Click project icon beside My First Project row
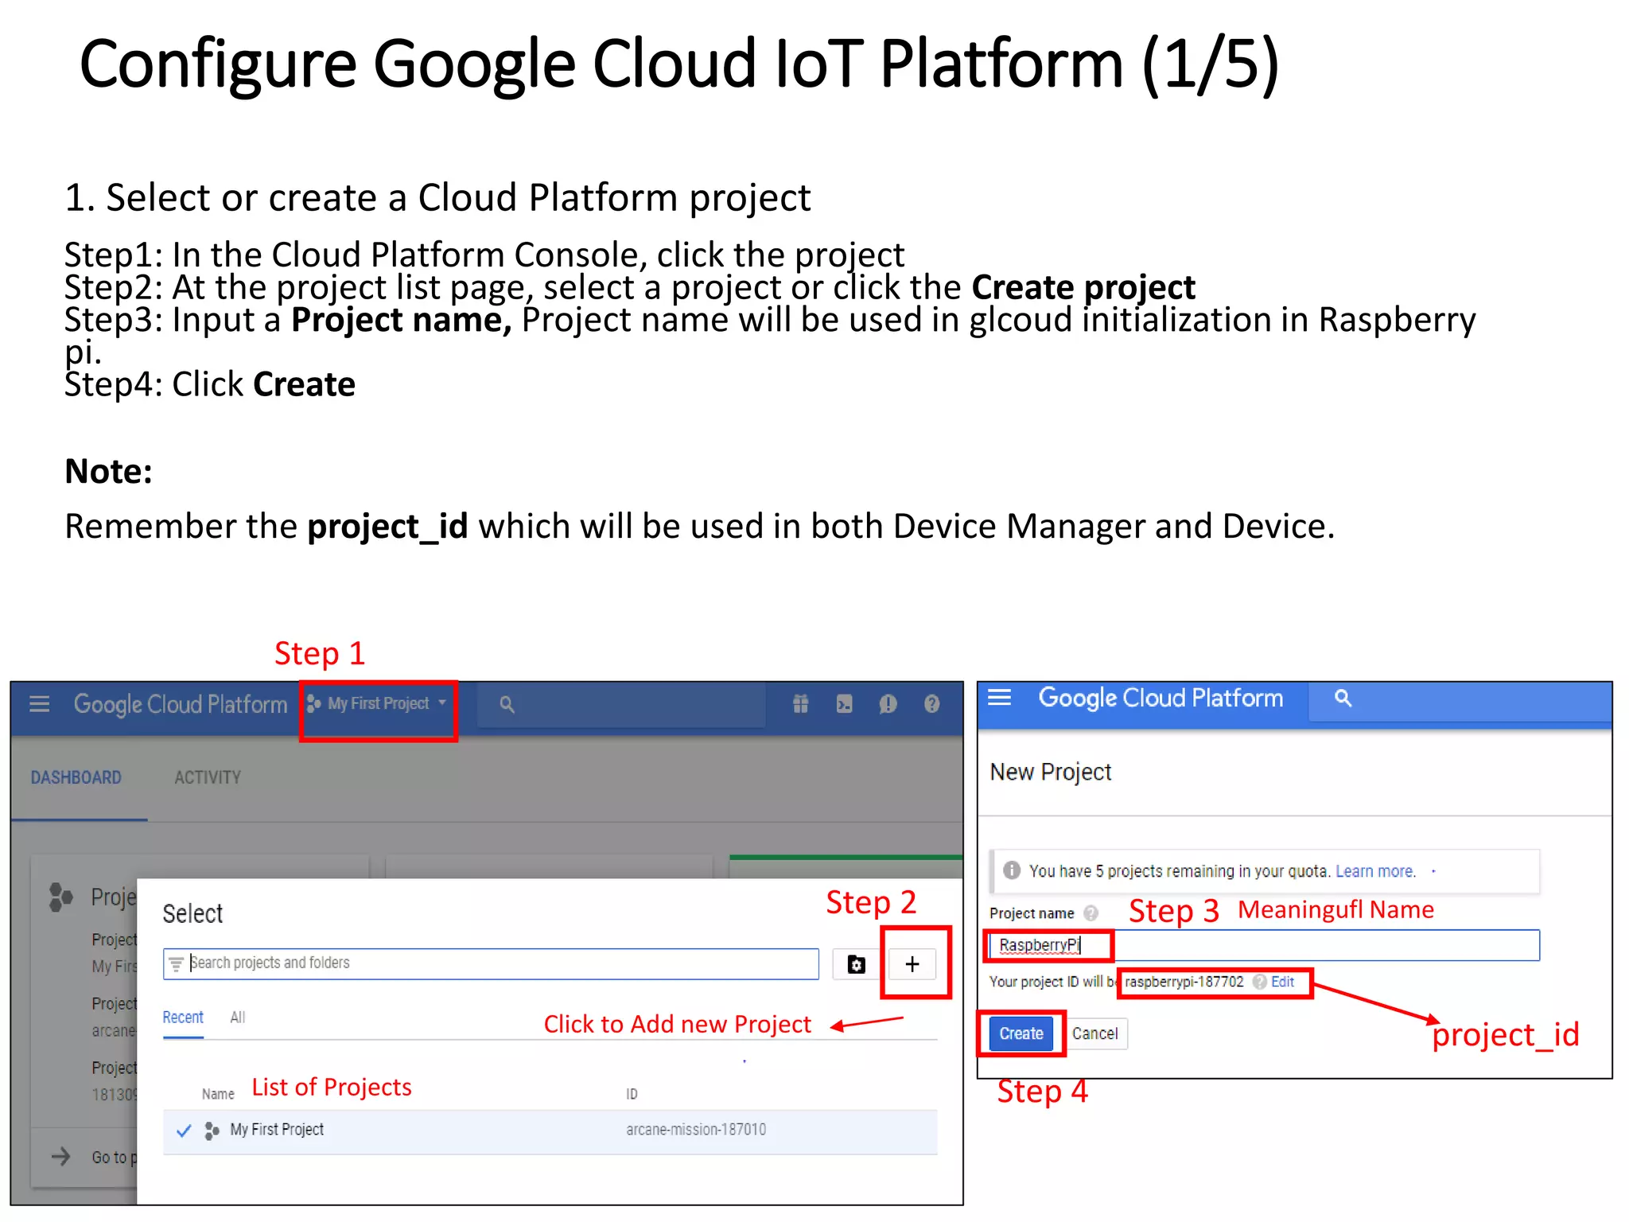1629x1222 pixels. (212, 1131)
